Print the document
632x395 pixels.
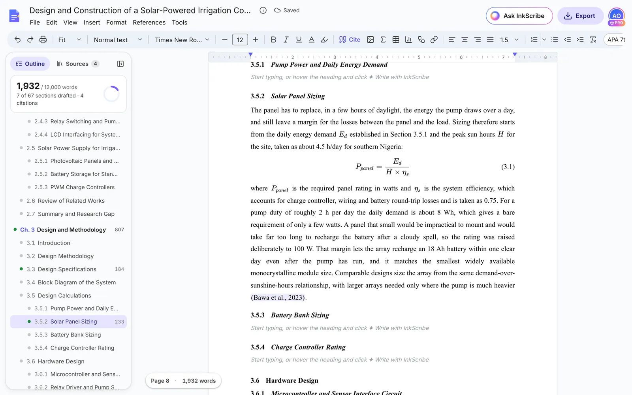pyautogui.click(x=43, y=39)
